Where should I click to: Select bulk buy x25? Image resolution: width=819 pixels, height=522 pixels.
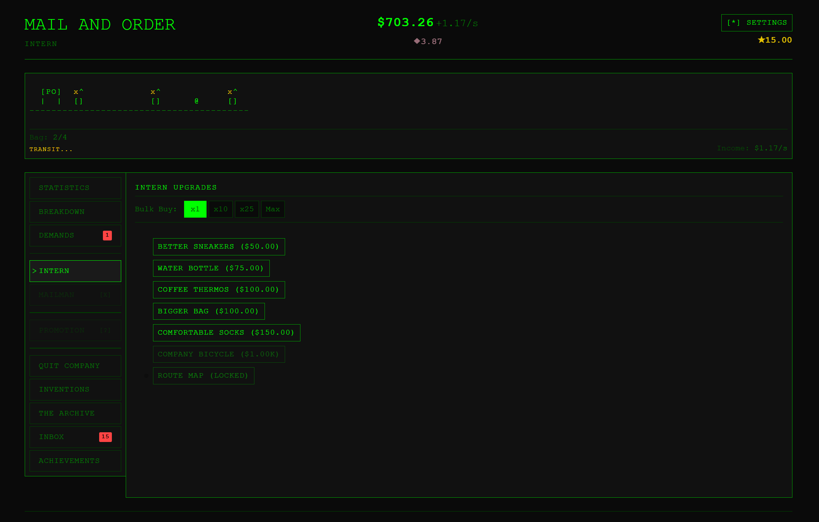[247, 209]
